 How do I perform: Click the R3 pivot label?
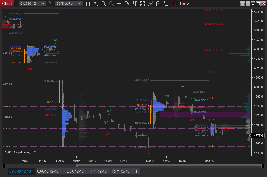tap(211, 24)
